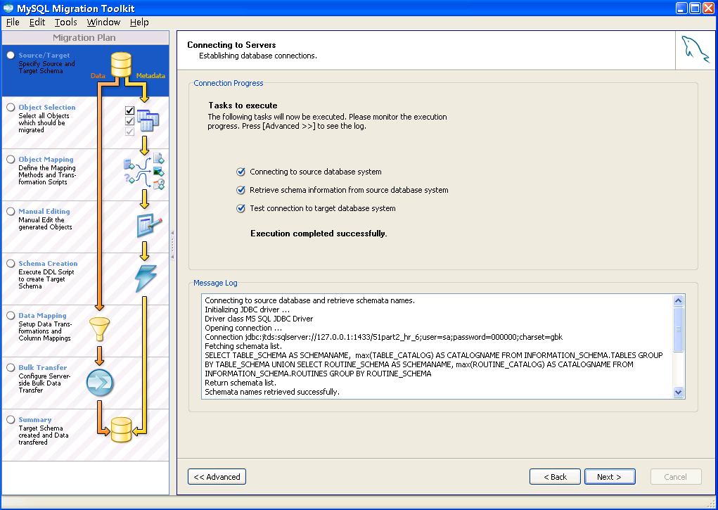Click the source database cylinder icon
This screenshot has width=718, height=510.
tap(121, 65)
